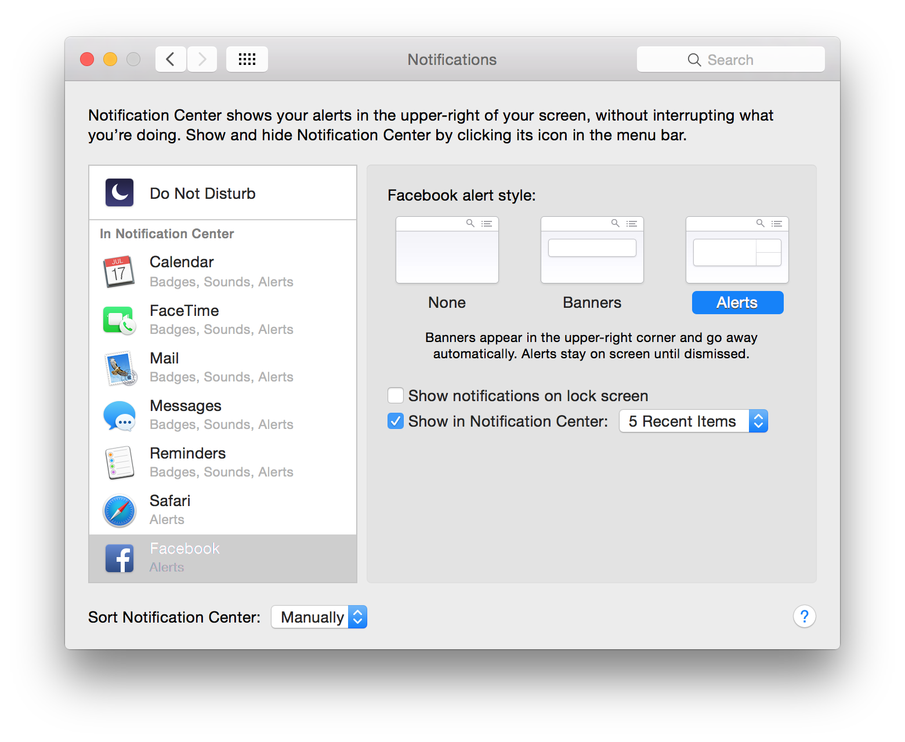This screenshot has width=905, height=742.
Task: Open help with the question mark
Action: point(805,616)
